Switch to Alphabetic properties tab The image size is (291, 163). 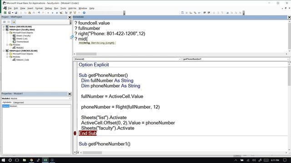click(x=7, y=102)
